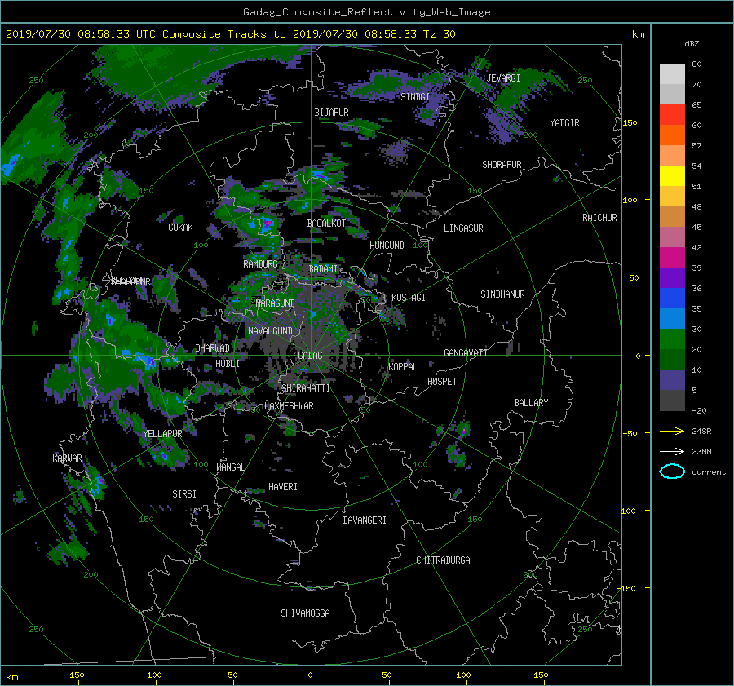Click the HAVERI city label

(283, 487)
